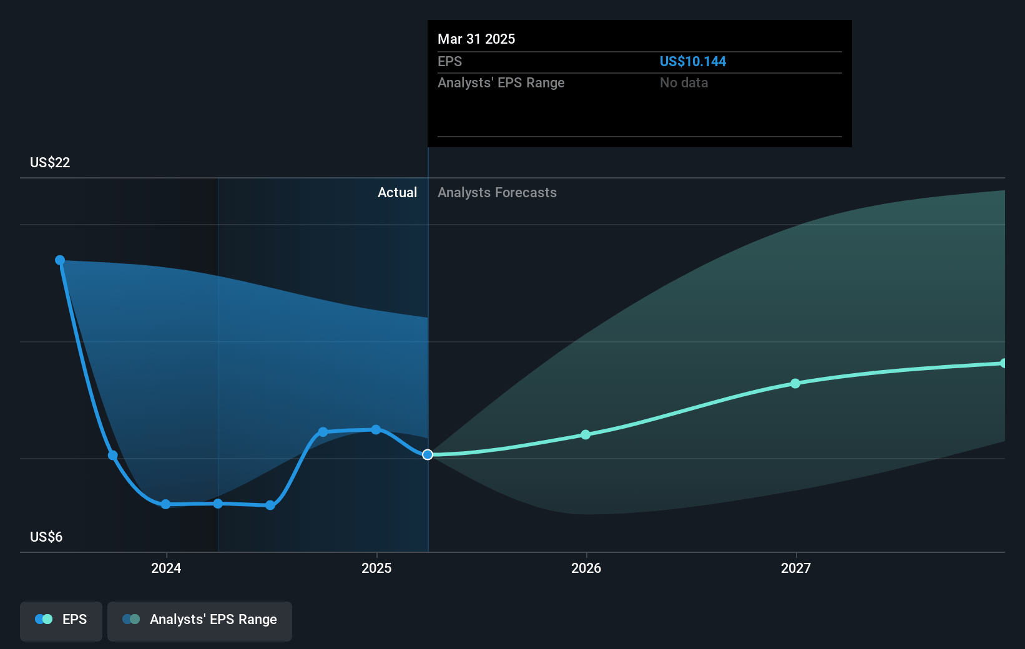
Task: Click the EPS data point in spring 2024
Action: pos(218,504)
